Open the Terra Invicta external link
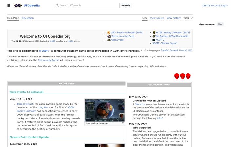This screenshot has height=147, width=236. point(25,104)
